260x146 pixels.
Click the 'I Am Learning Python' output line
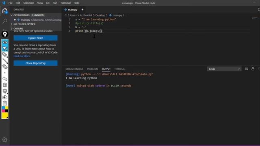[x=81, y=78]
